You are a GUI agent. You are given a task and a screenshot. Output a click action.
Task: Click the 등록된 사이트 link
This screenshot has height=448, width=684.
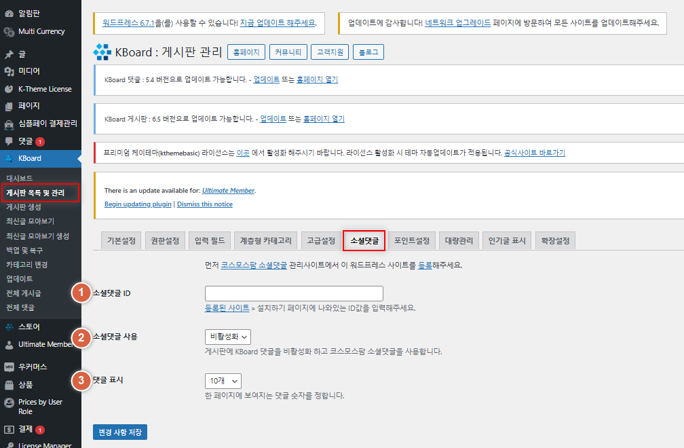pos(227,308)
